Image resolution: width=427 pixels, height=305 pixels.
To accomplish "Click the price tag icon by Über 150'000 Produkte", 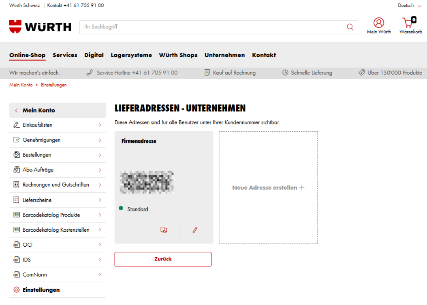I will [362, 73].
